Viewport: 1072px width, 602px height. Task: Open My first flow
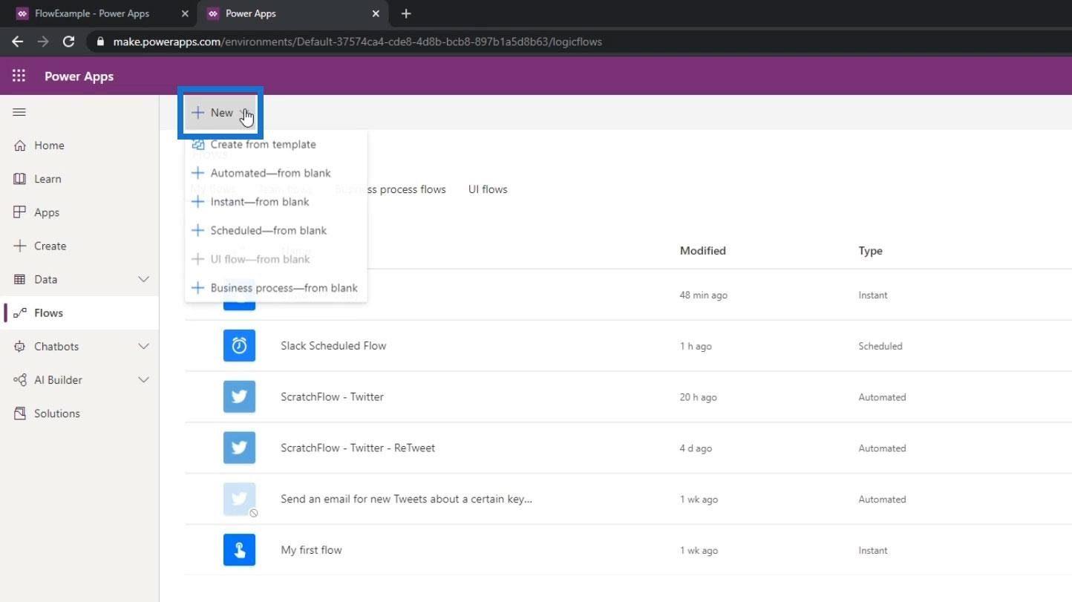point(311,550)
